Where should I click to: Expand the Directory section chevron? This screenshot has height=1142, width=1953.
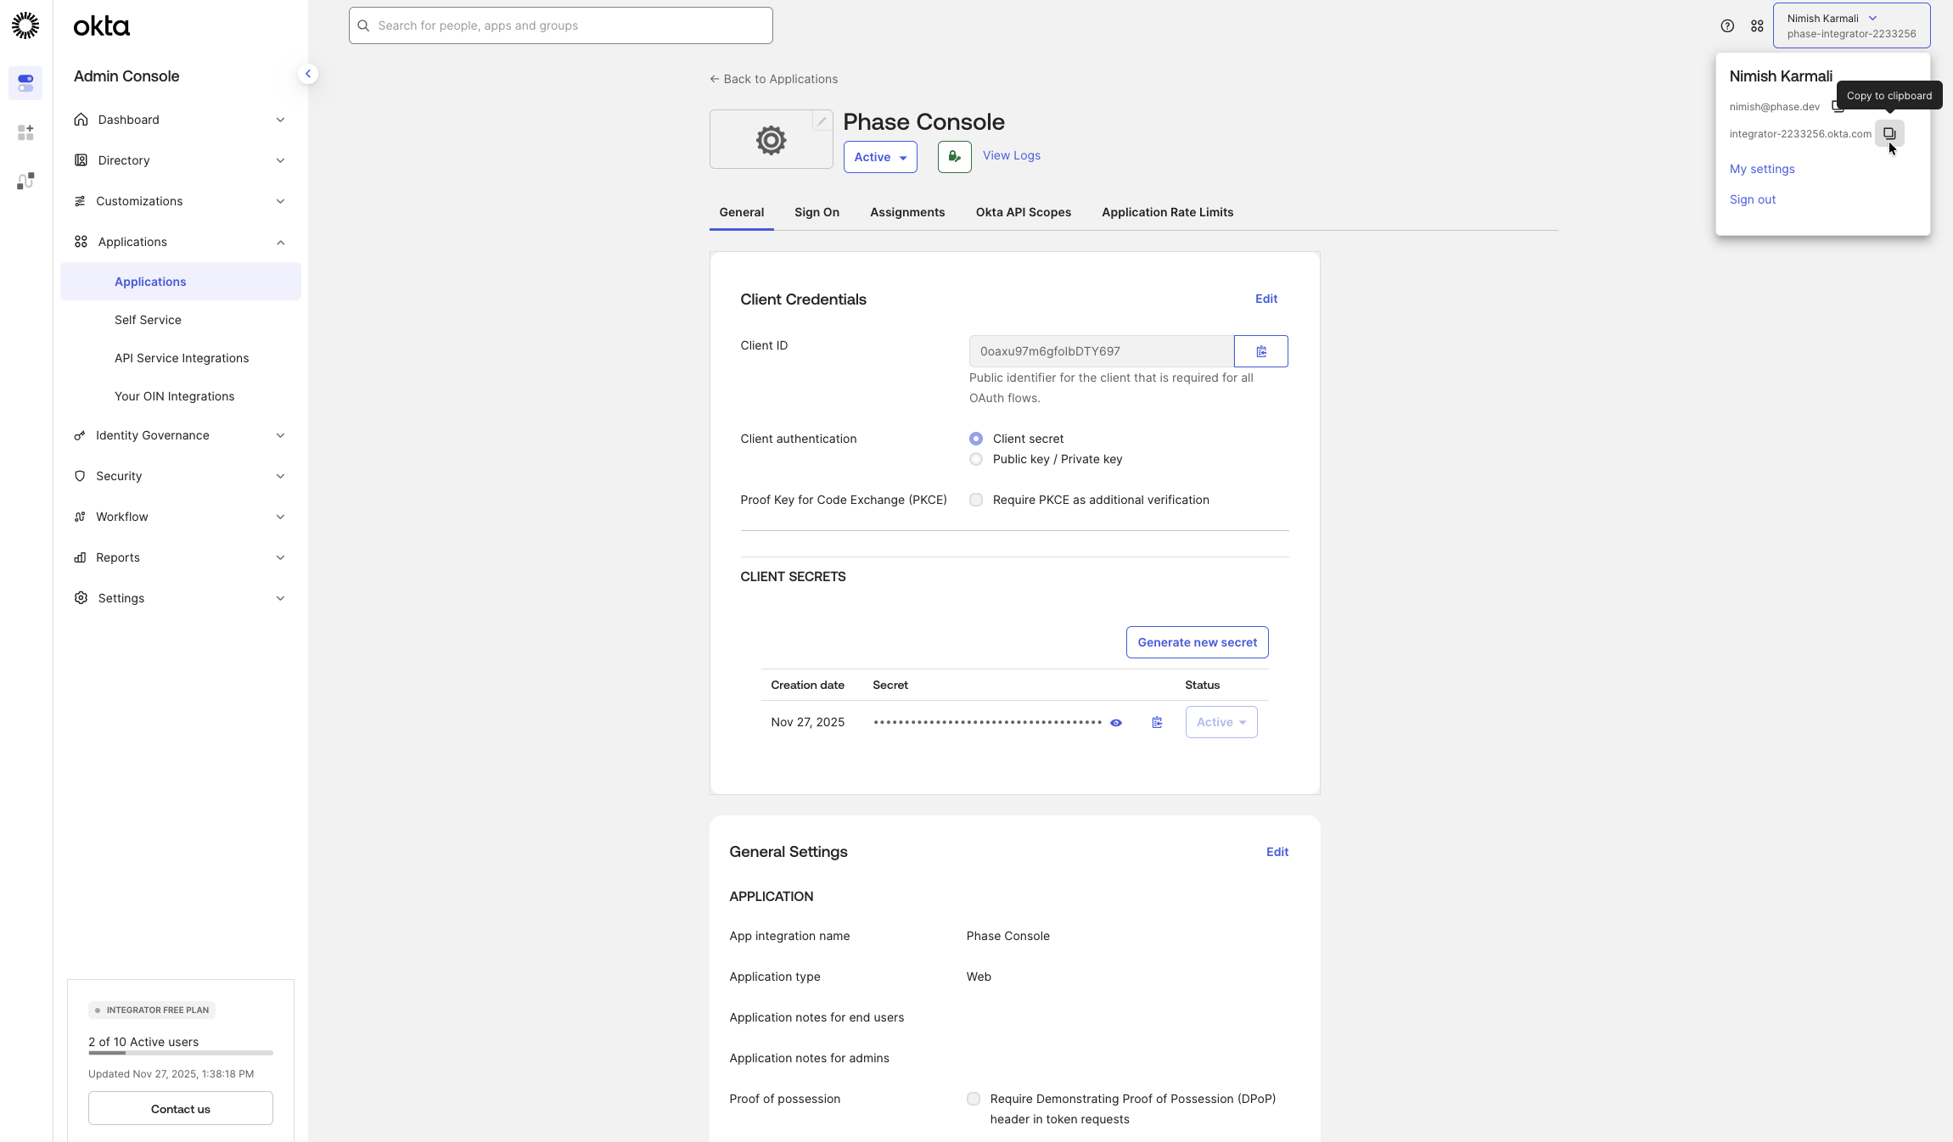coord(280,160)
